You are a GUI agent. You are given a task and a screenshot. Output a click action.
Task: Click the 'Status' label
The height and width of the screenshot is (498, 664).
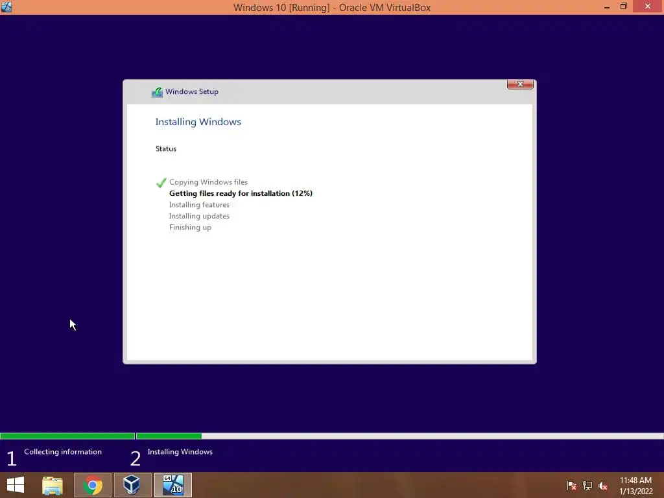(165, 148)
